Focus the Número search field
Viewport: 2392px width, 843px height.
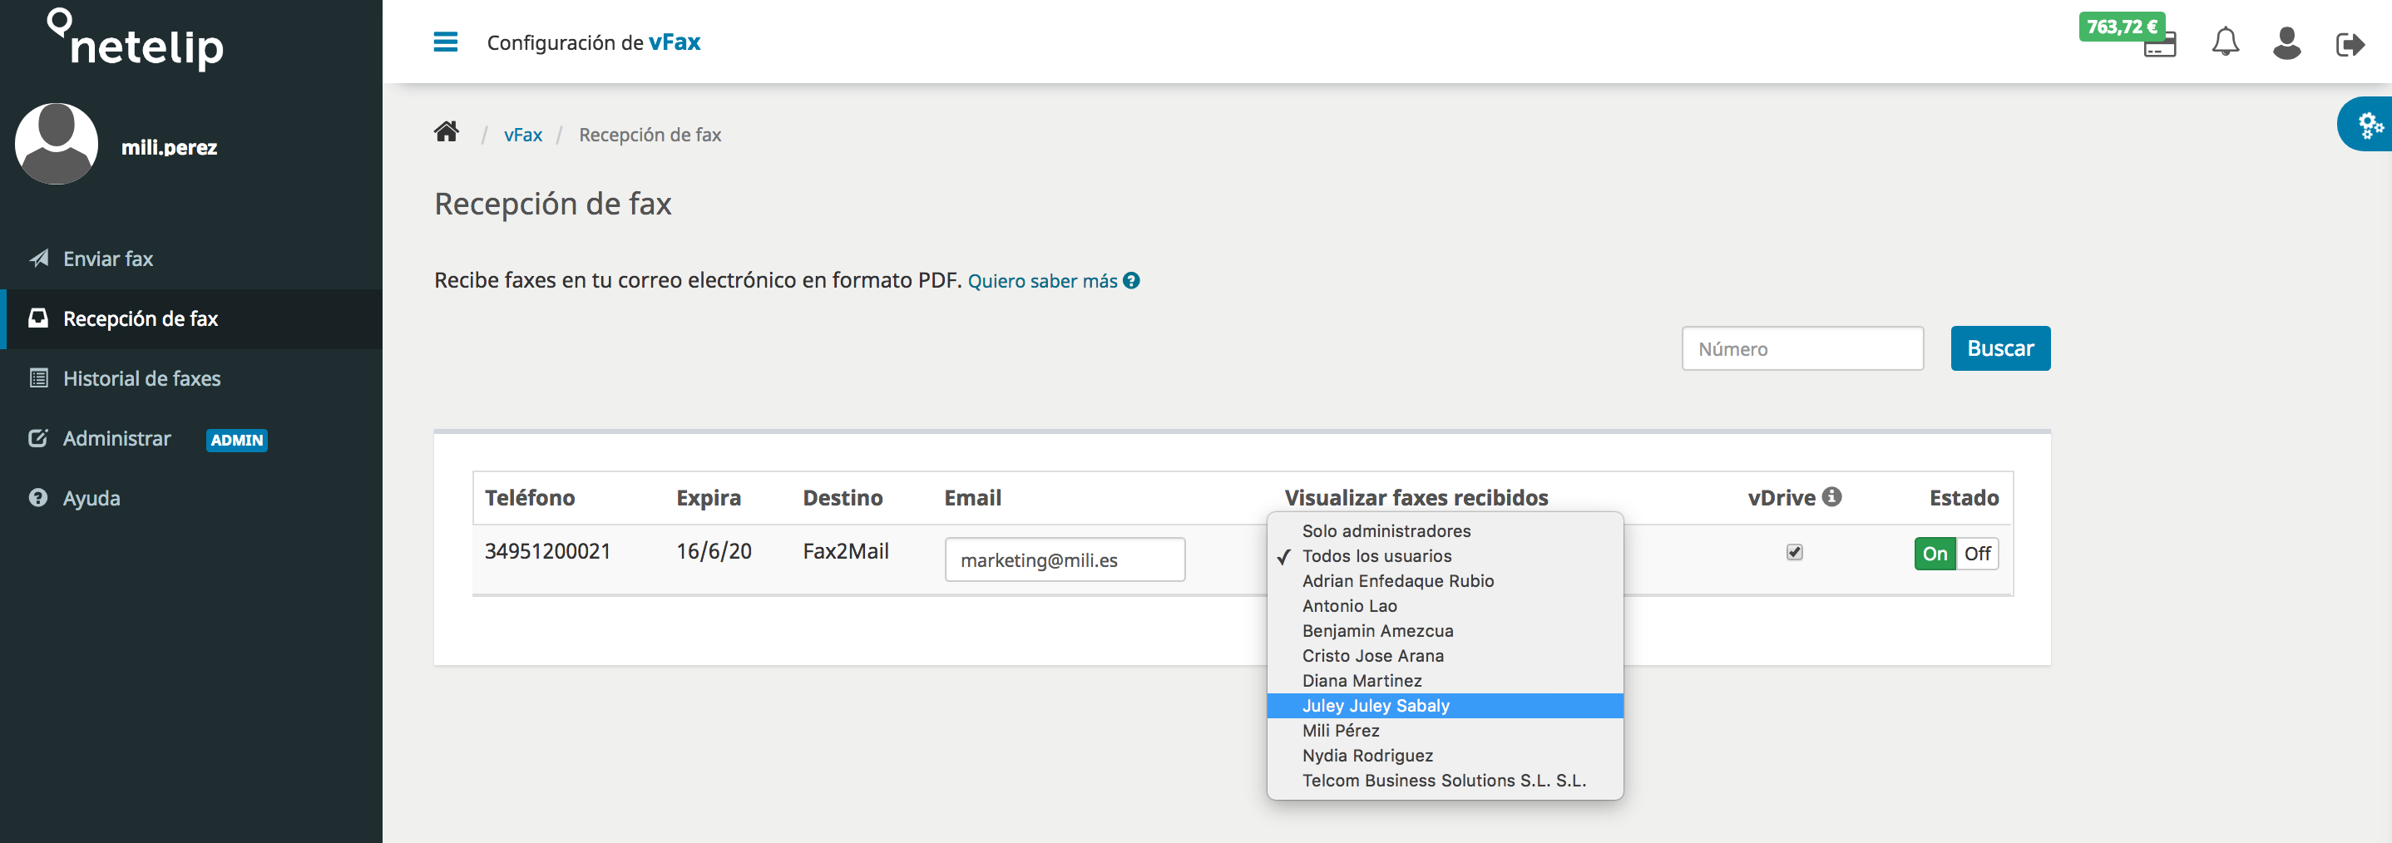tap(1802, 348)
